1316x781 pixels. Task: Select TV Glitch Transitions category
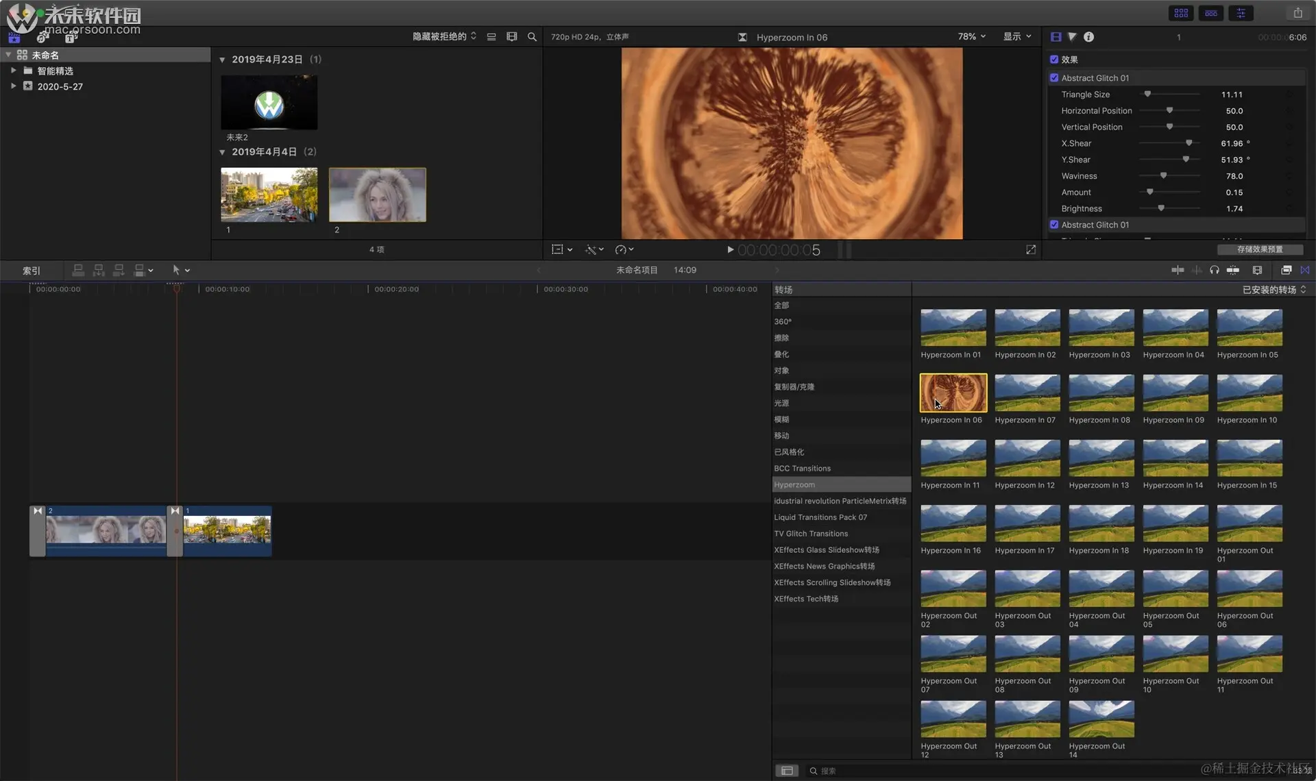[x=810, y=534]
